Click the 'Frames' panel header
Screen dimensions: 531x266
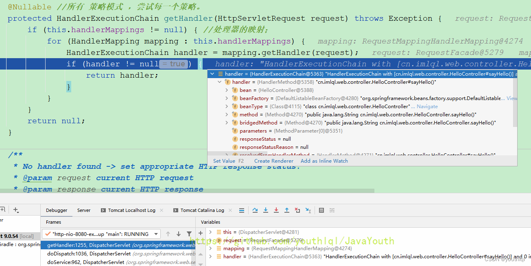(53, 222)
